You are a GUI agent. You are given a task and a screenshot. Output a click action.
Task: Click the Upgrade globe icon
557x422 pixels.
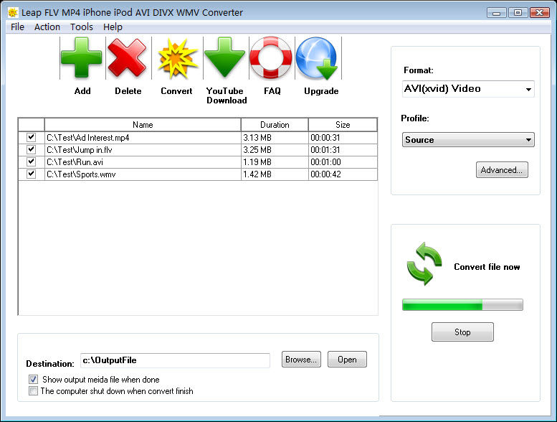coord(318,59)
